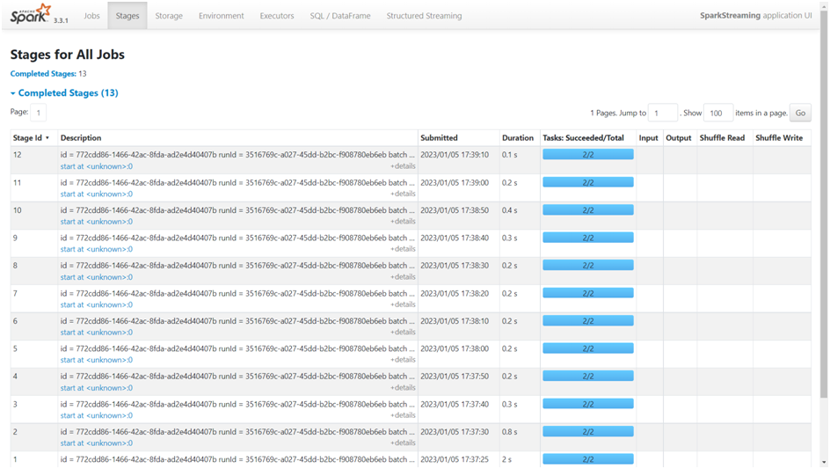The width and height of the screenshot is (830, 469).
Task: Open the SQL / DataFrame tab
Action: point(340,16)
